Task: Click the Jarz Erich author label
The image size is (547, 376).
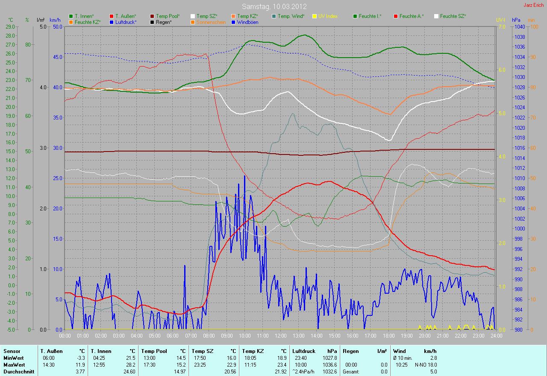Action: tap(534, 5)
